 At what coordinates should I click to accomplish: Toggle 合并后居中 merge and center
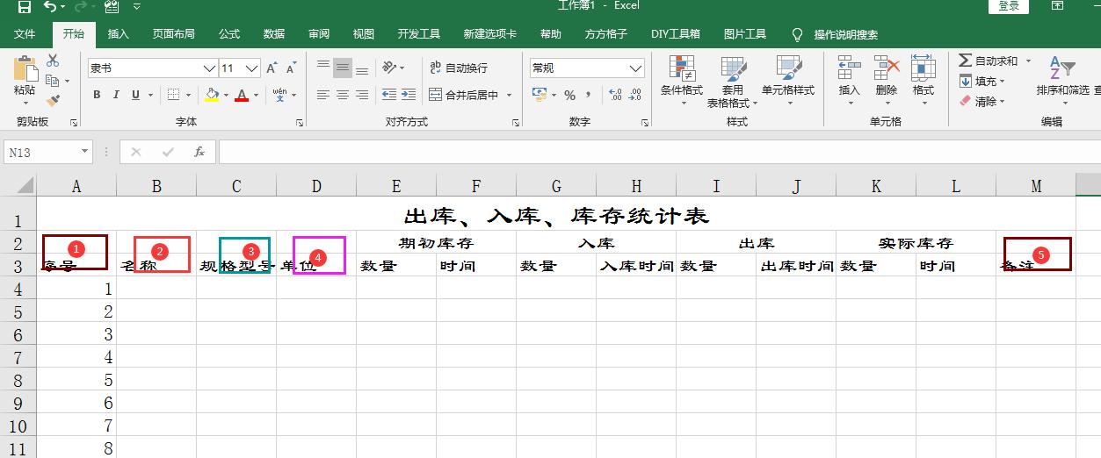pyautogui.click(x=463, y=95)
